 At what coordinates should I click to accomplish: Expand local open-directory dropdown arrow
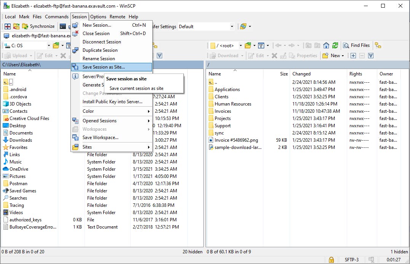click(x=62, y=46)
